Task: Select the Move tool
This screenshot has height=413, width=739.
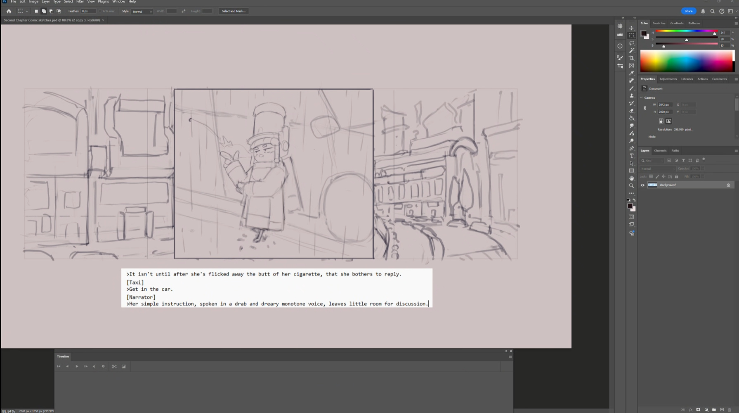Action: tap(631, 28)
